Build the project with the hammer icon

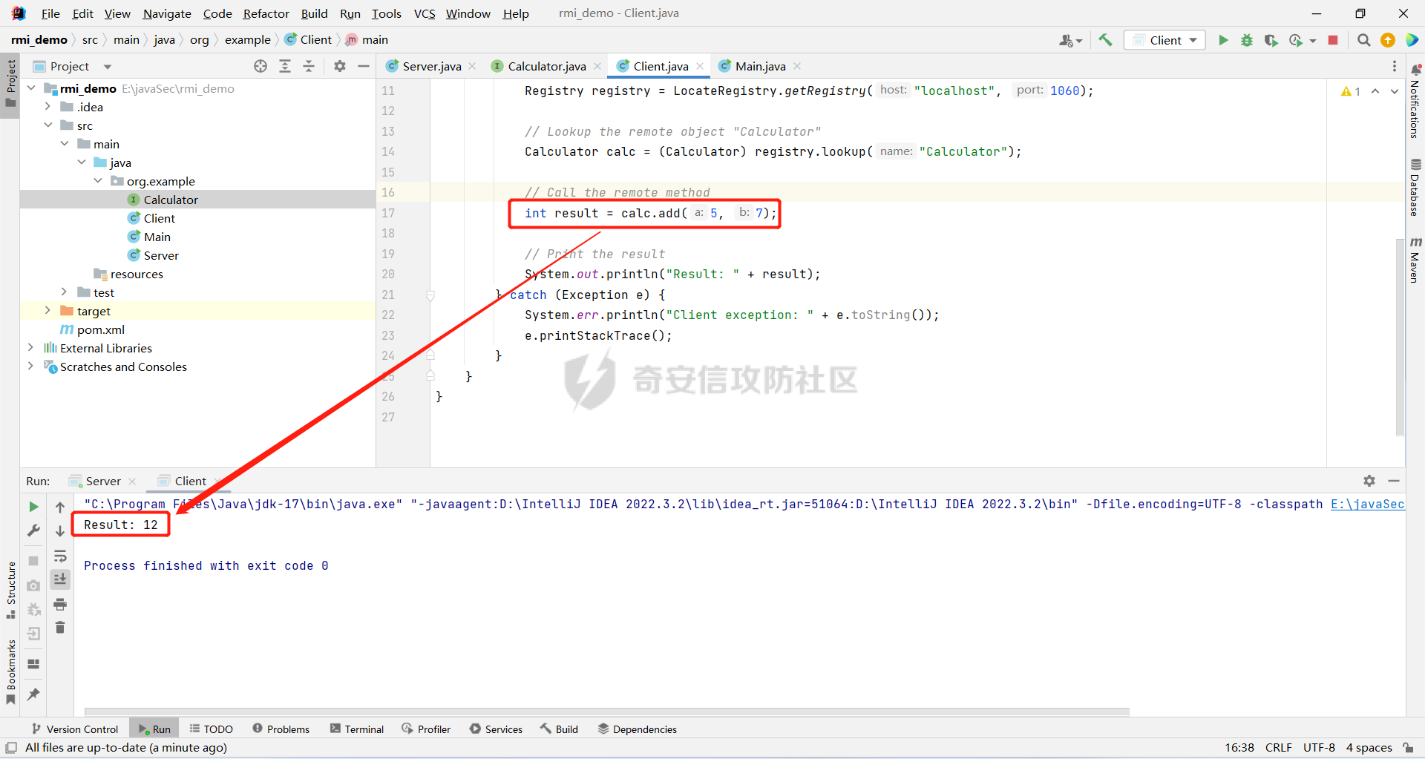[1105, 40]
